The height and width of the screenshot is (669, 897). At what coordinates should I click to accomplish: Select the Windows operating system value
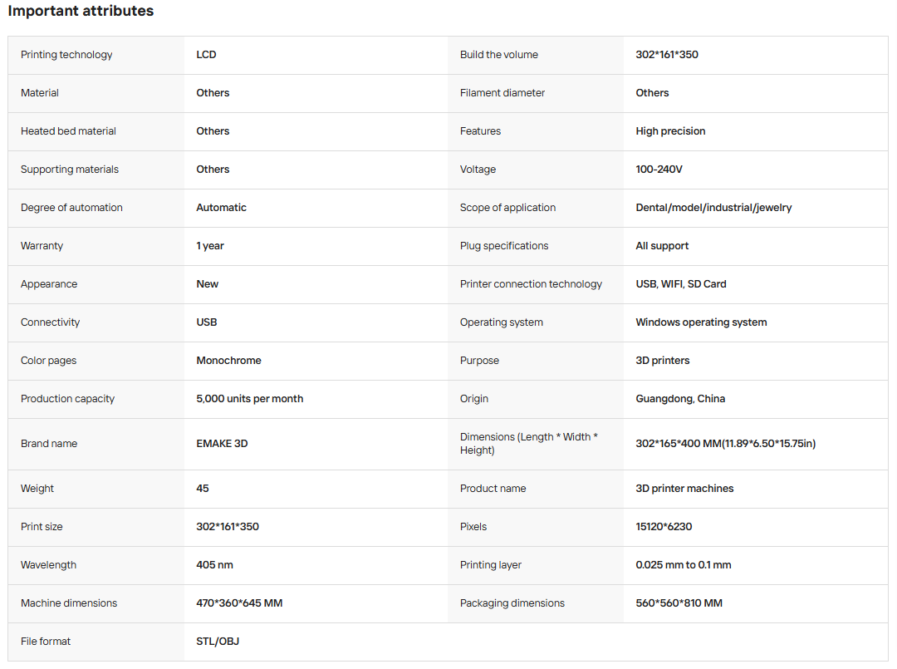click(x=701, y=322)
